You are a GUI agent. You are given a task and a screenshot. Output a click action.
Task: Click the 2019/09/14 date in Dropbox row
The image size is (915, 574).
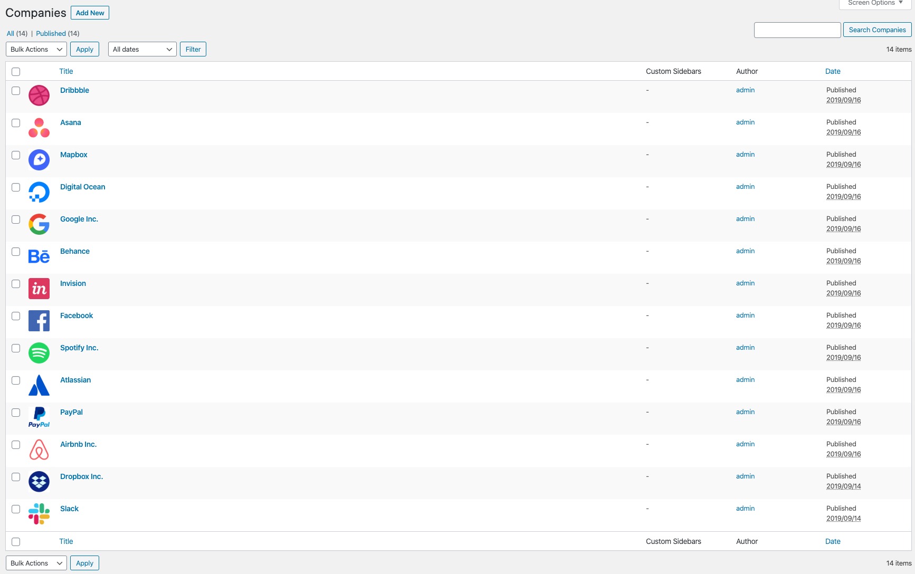(x=843, y=486)
